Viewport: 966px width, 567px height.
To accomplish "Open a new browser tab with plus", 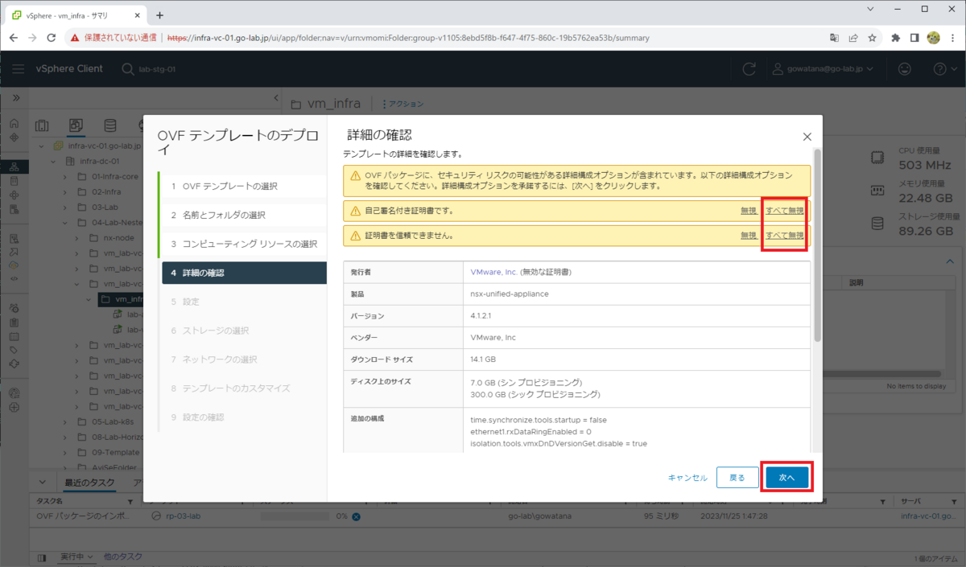I will coord(159,15).
